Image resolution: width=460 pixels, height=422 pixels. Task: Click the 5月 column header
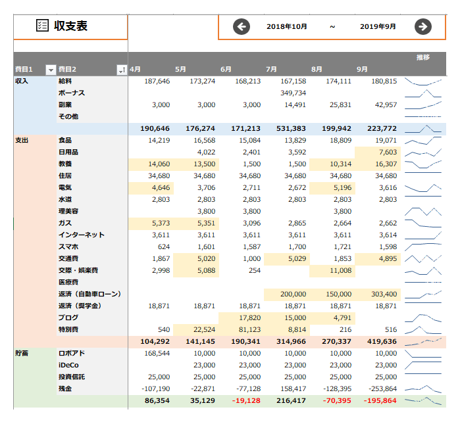(180, 69)
